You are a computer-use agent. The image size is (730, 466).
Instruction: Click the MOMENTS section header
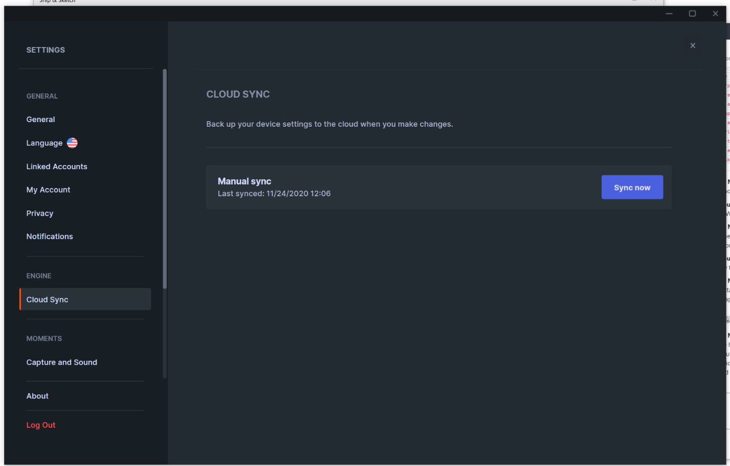(x=44, y=339)
